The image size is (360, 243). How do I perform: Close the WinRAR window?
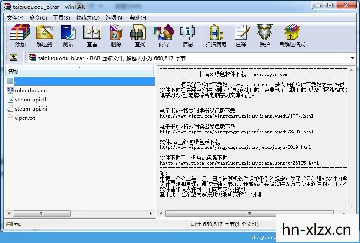click(347, 5)
